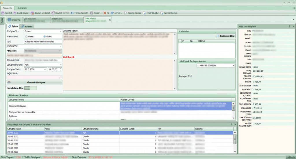
Task: Click Görüşme Soruları scroll down arrow
Action: click(234, 118)
